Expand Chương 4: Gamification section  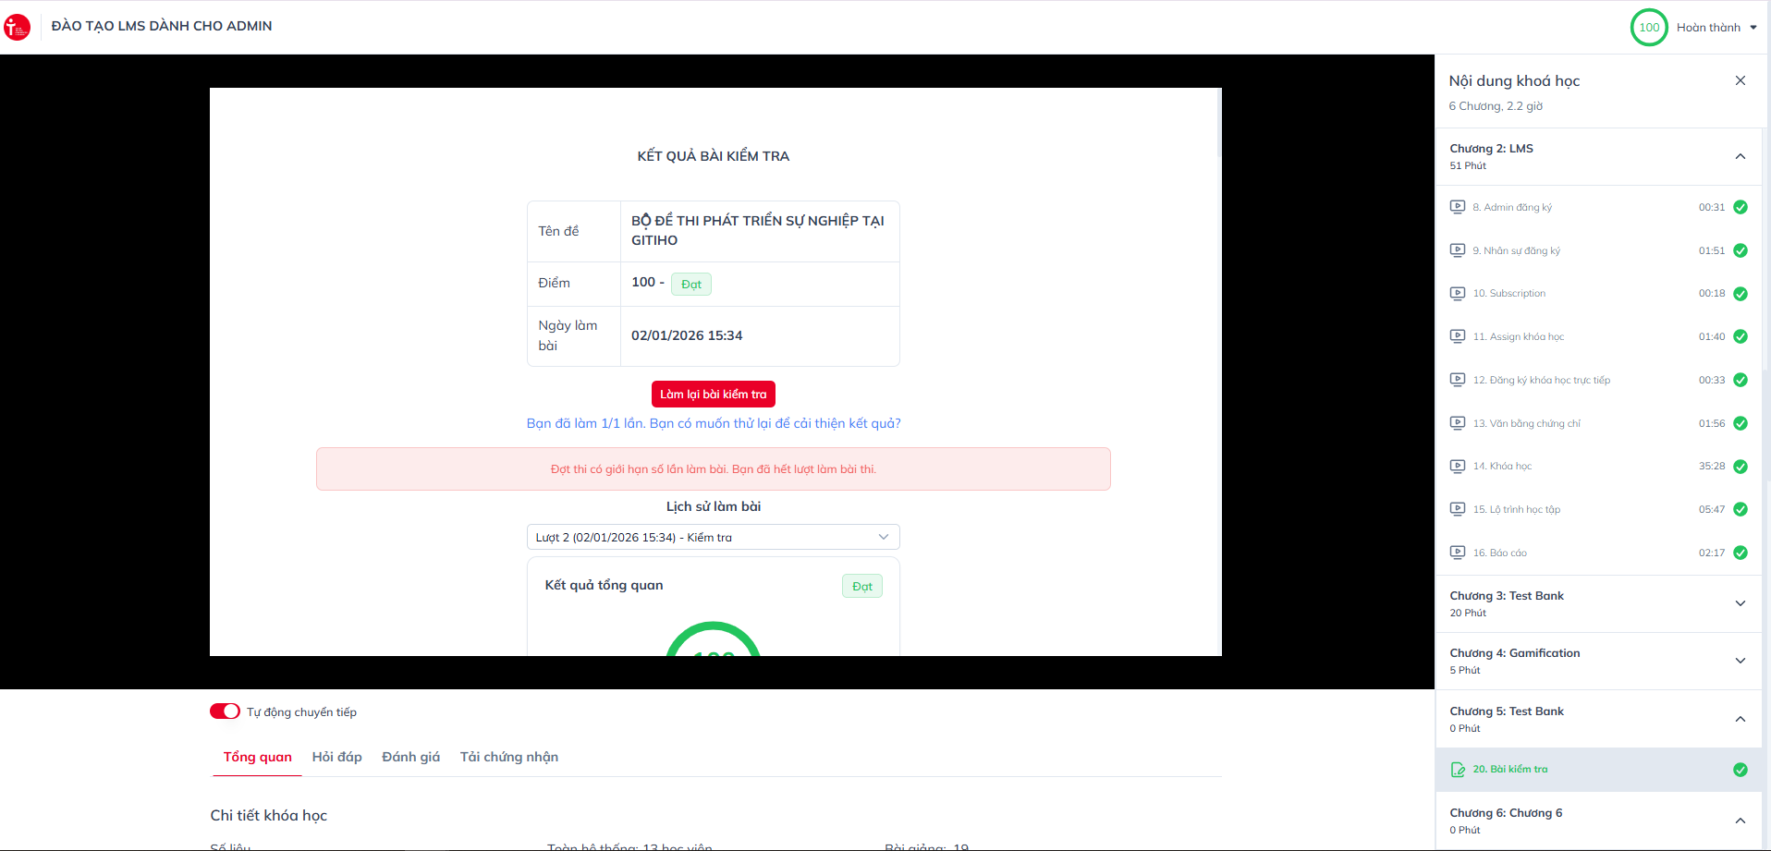pos(1740,661)
